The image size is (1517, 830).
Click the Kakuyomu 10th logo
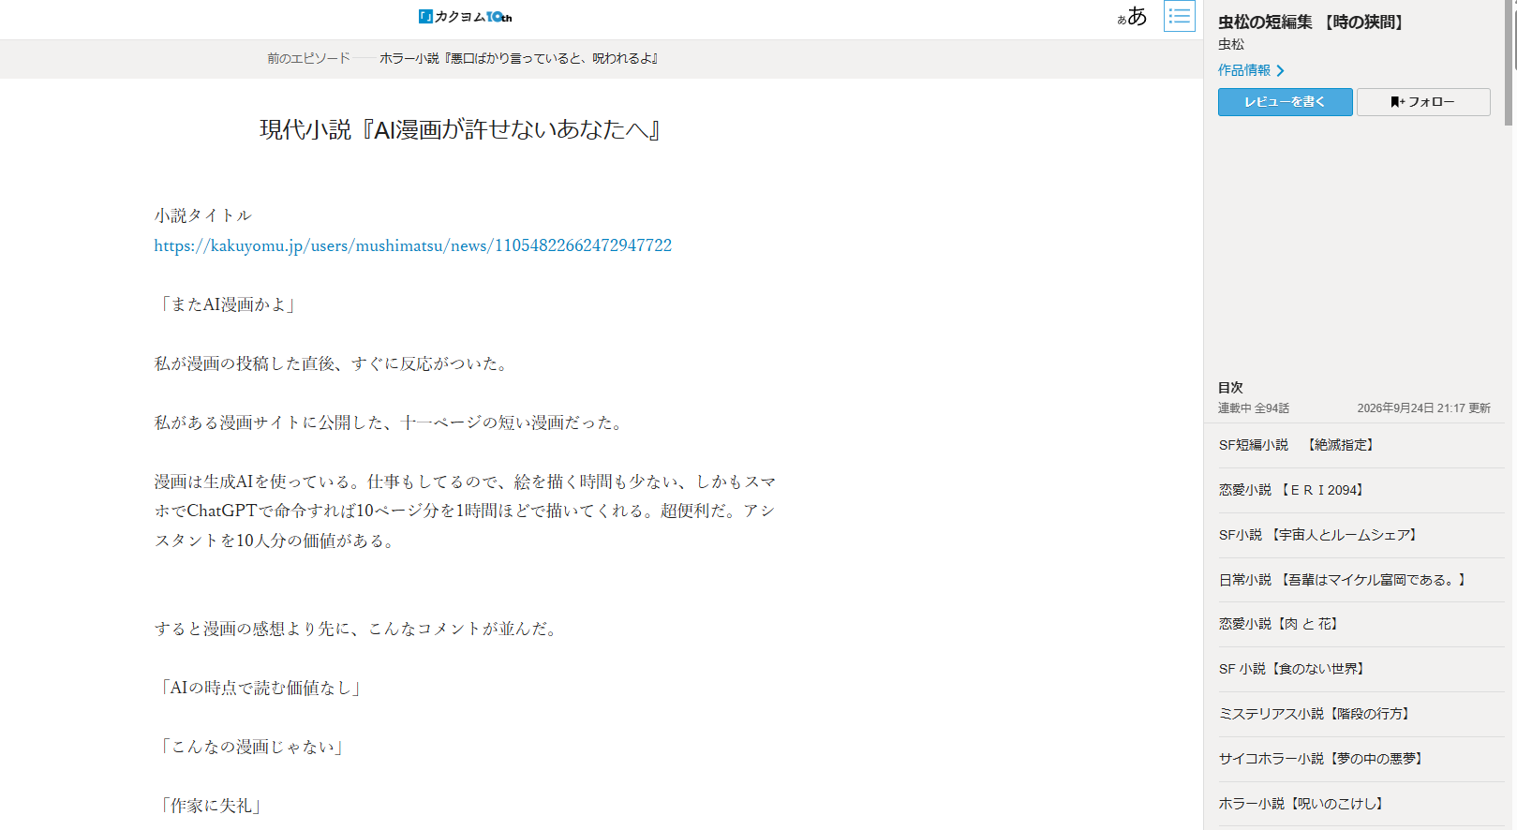(465, 16)
